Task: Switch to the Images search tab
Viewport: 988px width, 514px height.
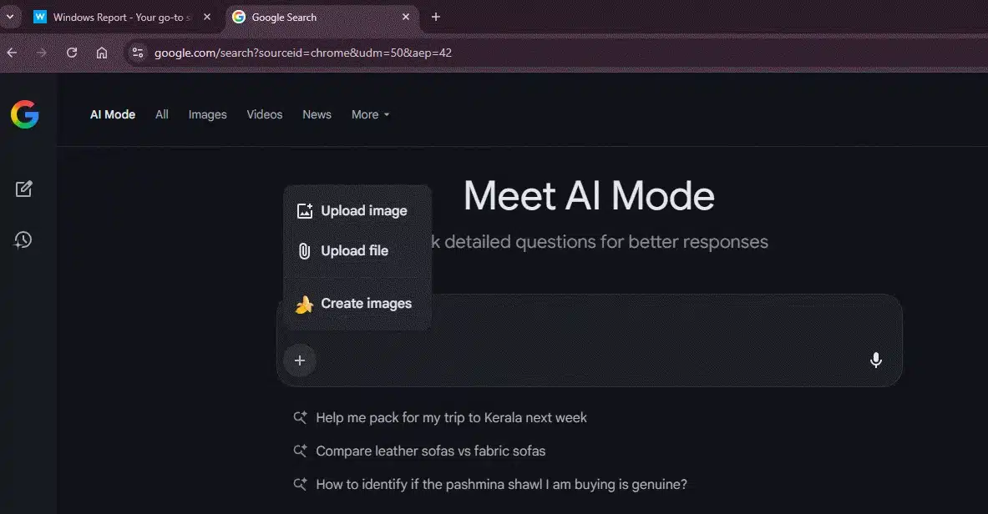Action: (x=207, y=114)
